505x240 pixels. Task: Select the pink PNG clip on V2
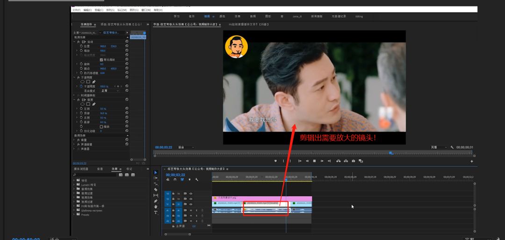click(262, 198)
